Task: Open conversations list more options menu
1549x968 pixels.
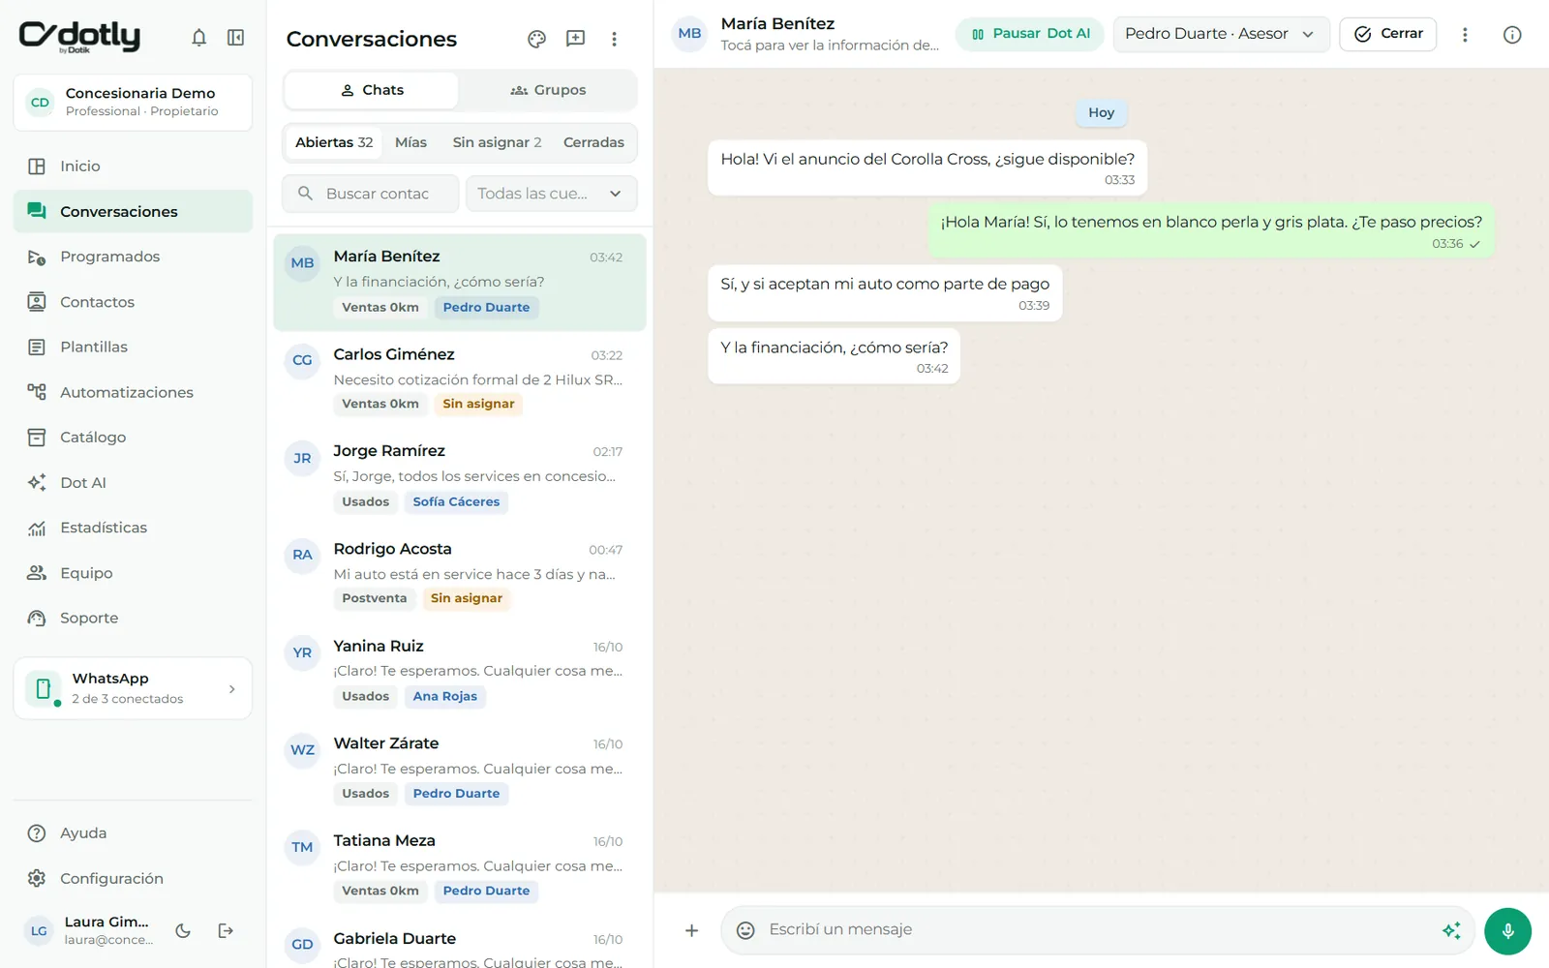Action: tap(614, 39)
